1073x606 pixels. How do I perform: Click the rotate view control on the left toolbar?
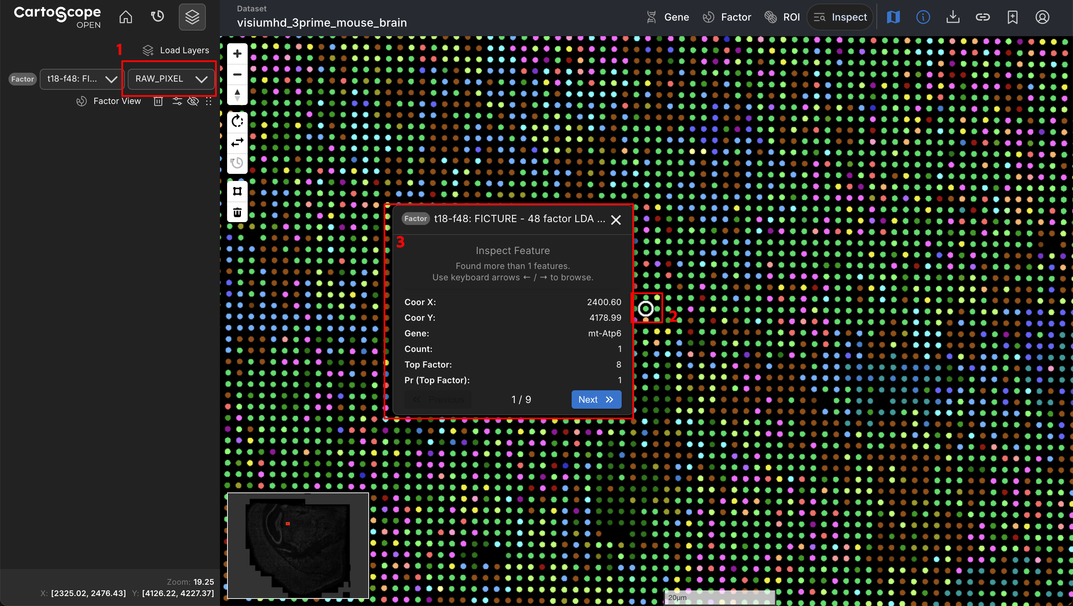point(237,121)
